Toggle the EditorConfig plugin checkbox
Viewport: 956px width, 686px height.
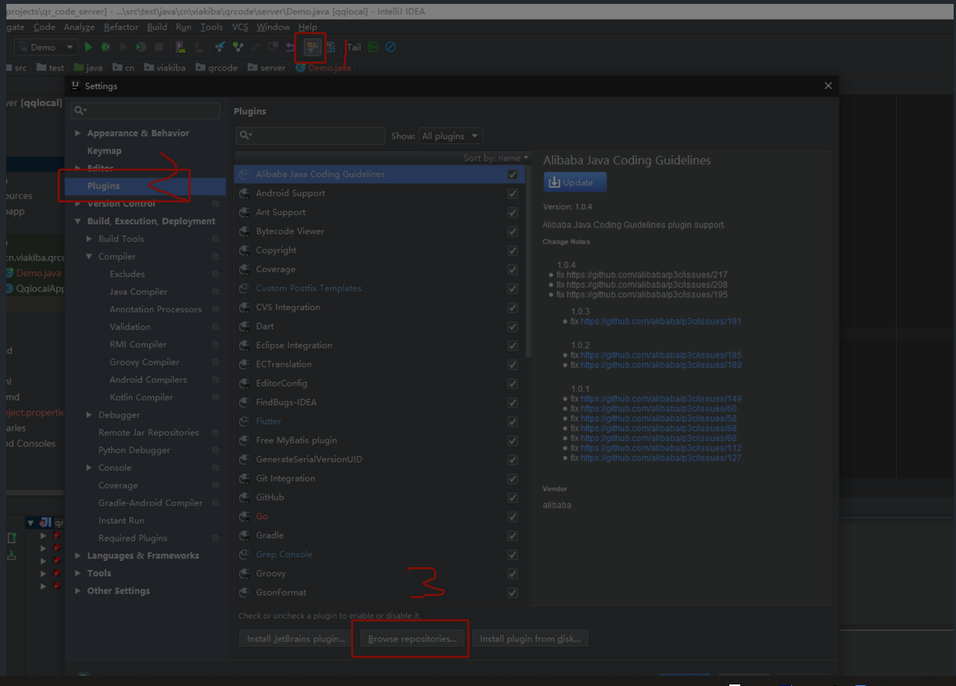click(513, 383)
